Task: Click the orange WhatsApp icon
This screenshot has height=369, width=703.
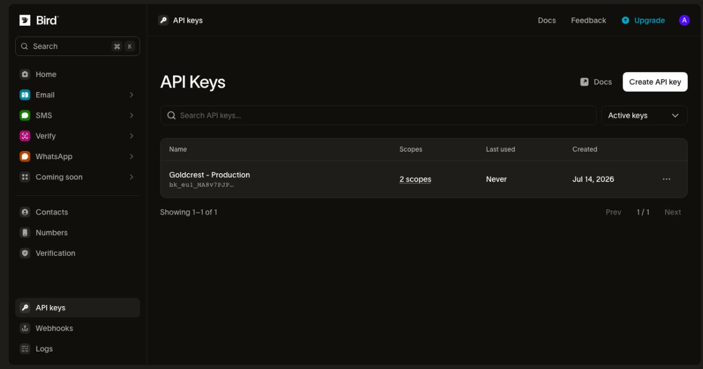Action: click(x=24, y=156)
